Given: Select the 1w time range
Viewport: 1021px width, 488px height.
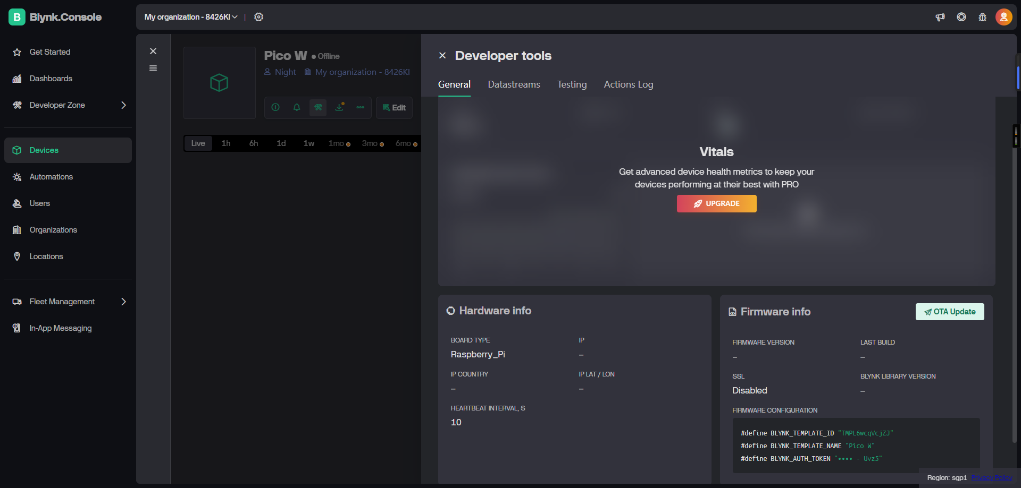Looking at the screenshot, I should (x=309, y=143).
